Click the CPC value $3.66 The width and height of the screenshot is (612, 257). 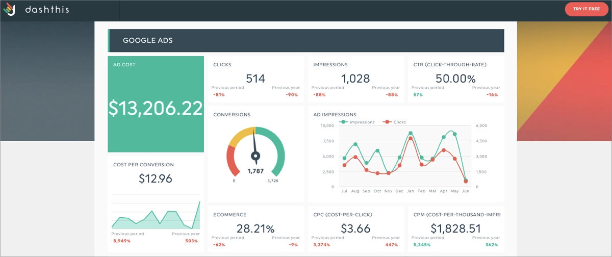point(355,228)
